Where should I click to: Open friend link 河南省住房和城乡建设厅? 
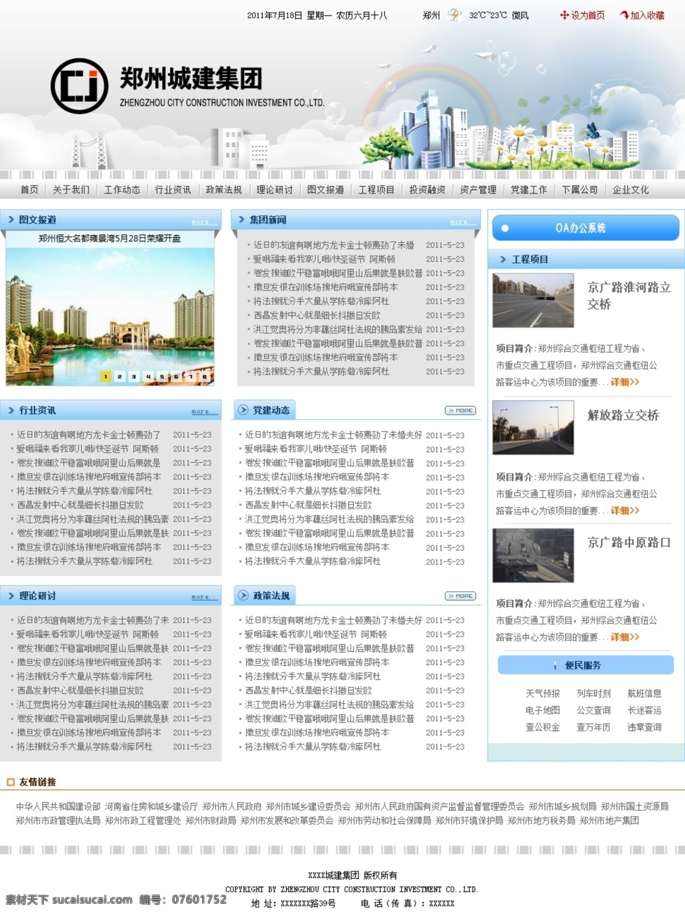151,806
